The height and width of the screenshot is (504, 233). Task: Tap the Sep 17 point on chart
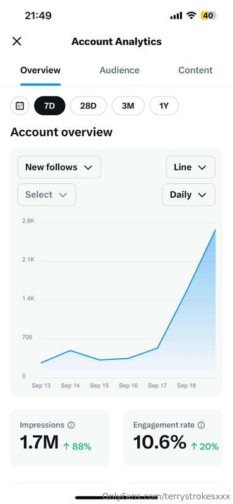(157, 348)
